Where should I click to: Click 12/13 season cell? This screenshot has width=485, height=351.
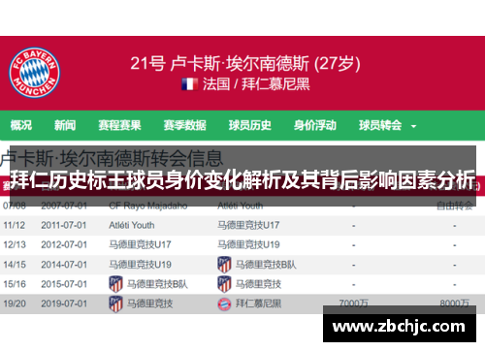15,244
